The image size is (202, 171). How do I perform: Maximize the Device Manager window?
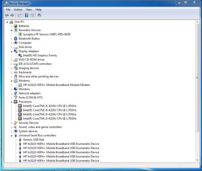(186, 2)
